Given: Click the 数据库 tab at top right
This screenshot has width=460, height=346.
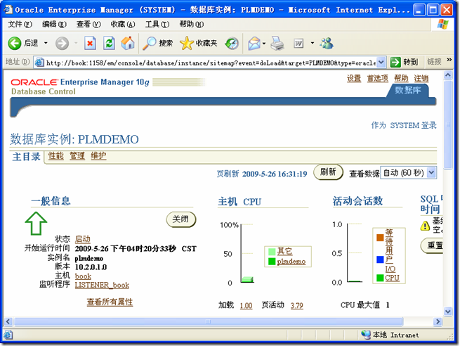Looking at the screenshot, I should 408,90.
